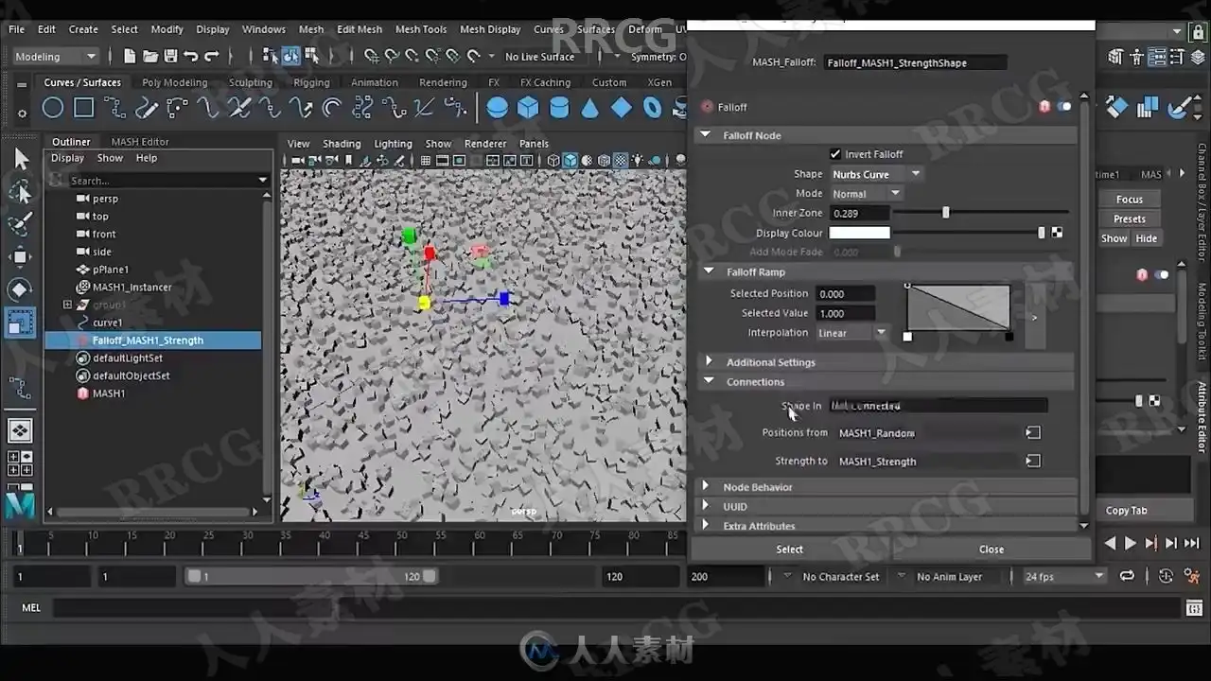Click the select by object type icon
1211x681 pixels.
[291, 56]
